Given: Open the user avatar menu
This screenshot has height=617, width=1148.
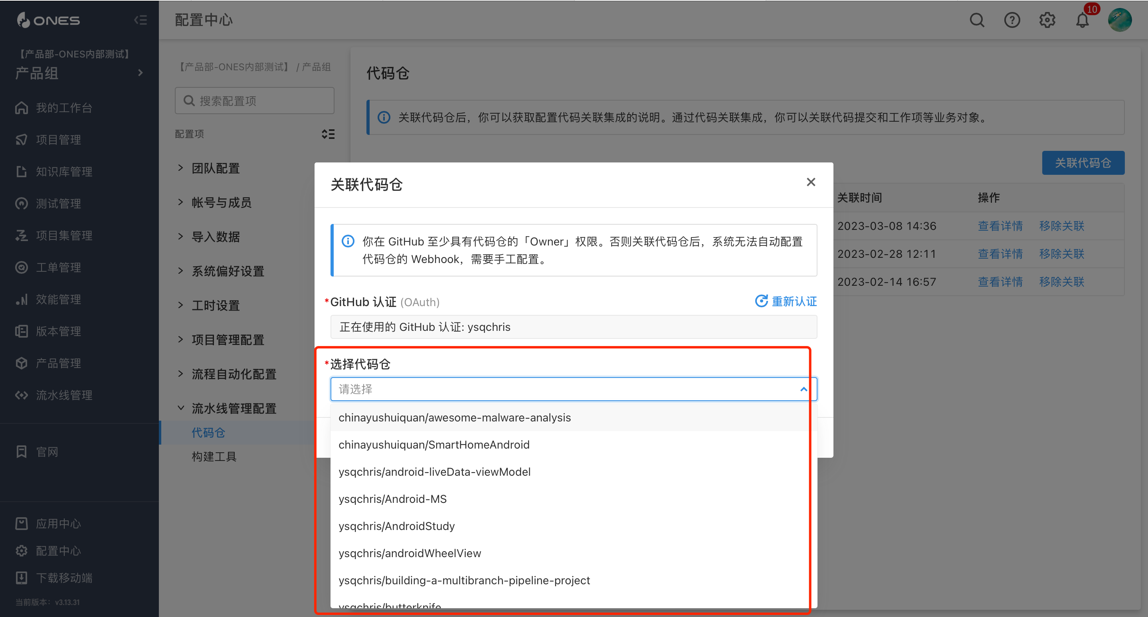Looking at the screenshot, I should point(1120,20).
